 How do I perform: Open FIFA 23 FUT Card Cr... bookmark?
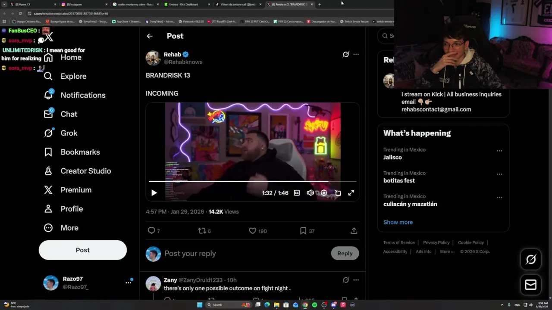[x=254, y=21]
